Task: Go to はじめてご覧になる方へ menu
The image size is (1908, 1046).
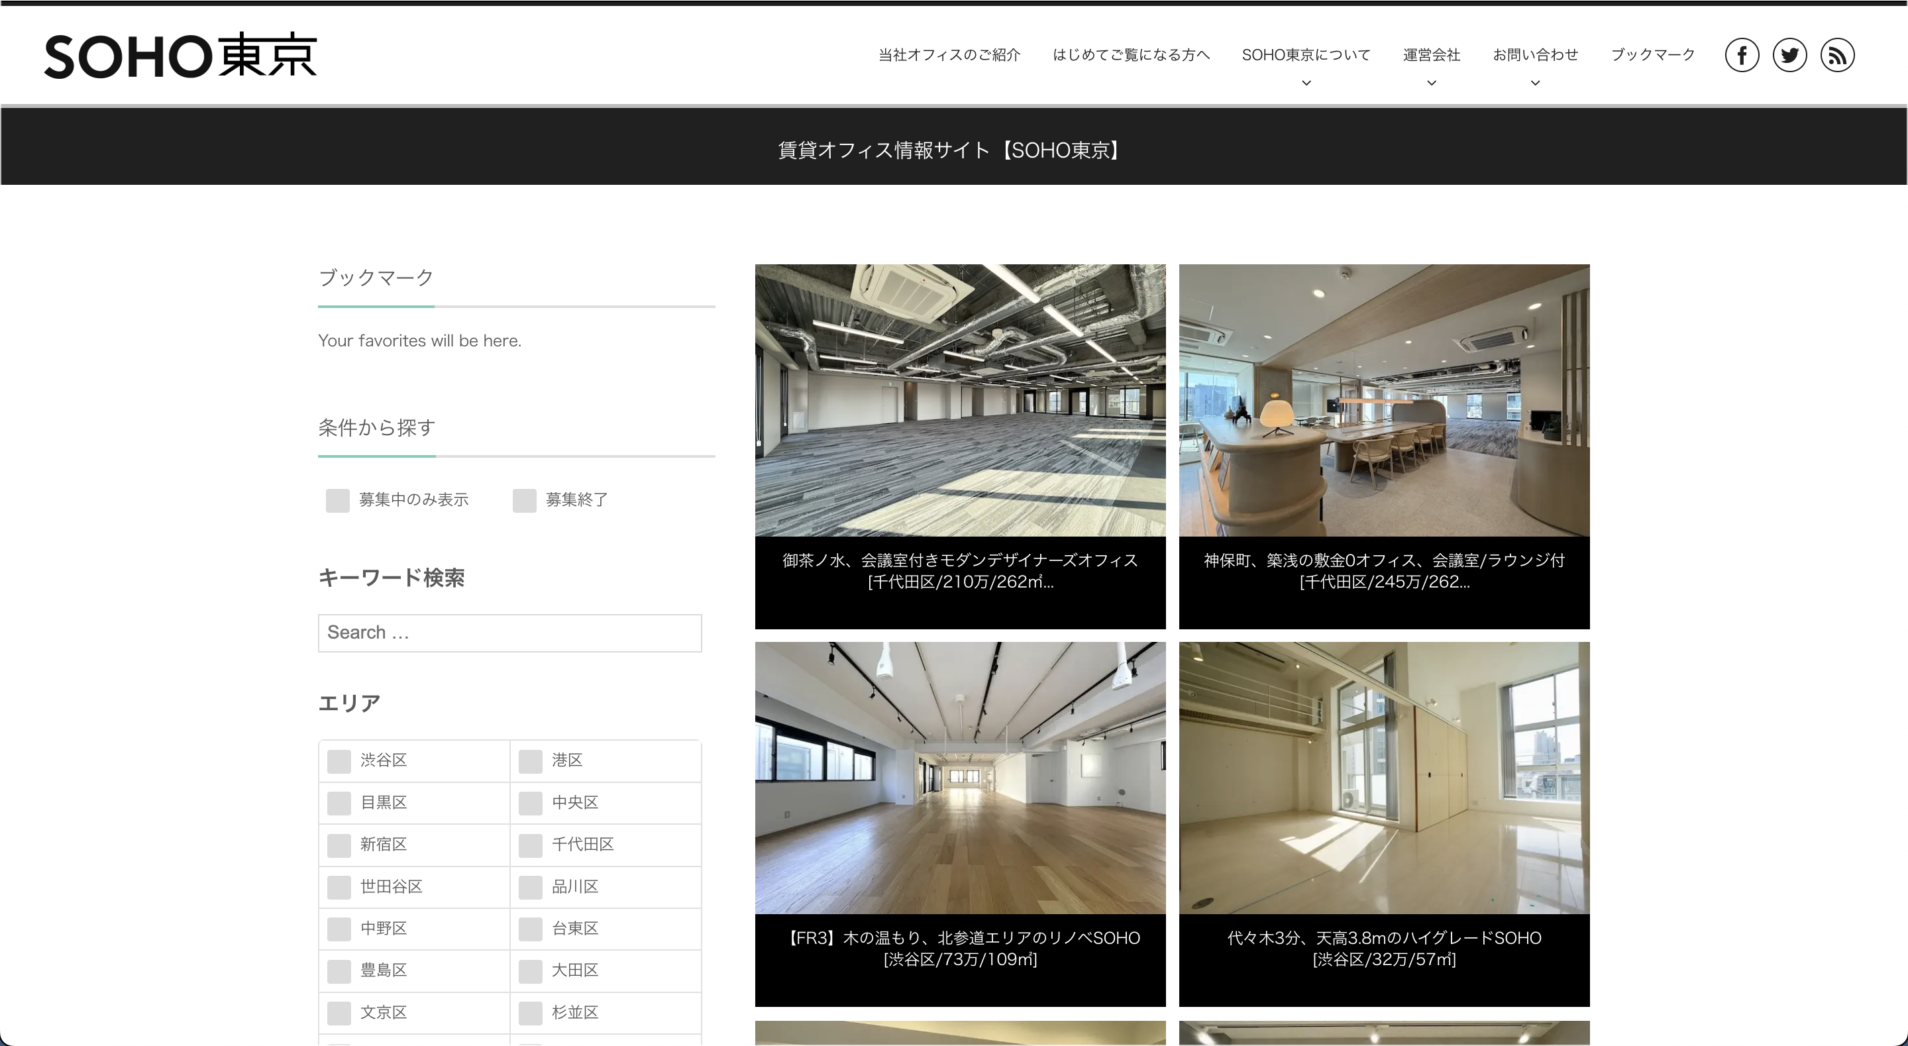Action: point(1130,55)
